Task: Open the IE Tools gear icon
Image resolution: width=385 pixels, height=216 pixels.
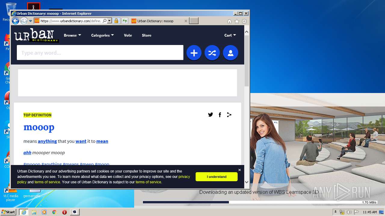Action: [x=244, y=21]
